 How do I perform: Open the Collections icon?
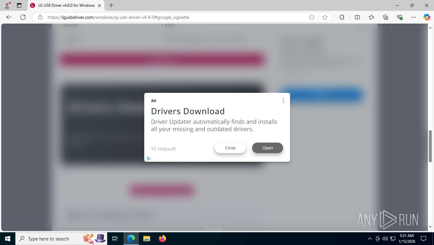pos(385,17)
